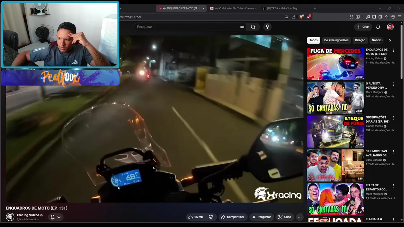Open Brave Rewards triangle icon
404x227 pixels.
(308, 17)
